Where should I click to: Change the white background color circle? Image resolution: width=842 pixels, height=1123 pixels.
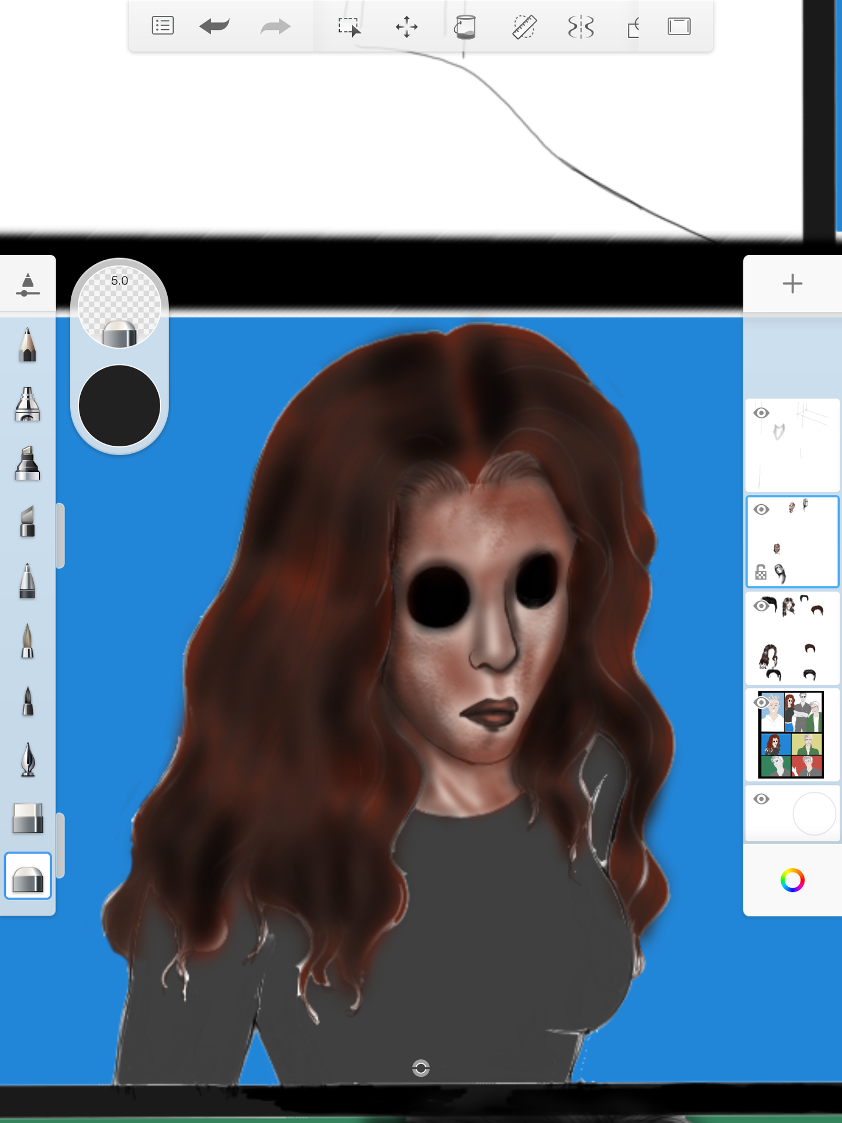pos(814,814)
